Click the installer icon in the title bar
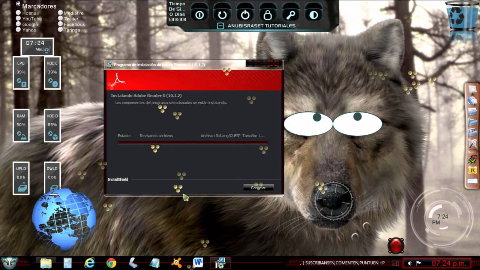The width and height of the screenshot is (480, 270). point(109,64)
